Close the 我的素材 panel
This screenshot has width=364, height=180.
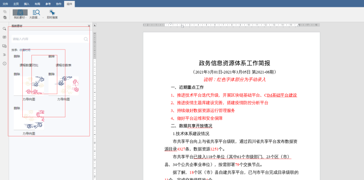[89, 26]
